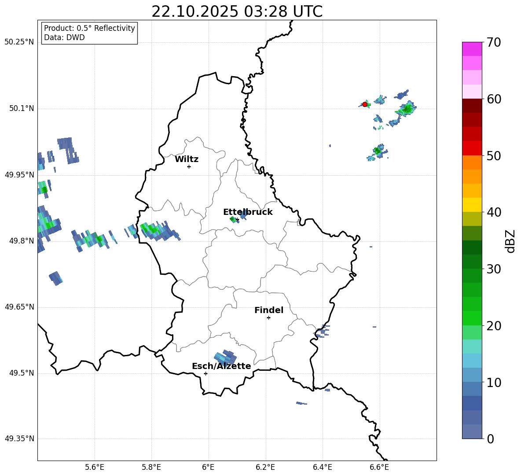The height and width of the screenshot is (476, 521).
Task: Click the dBZ colorbar axis label
Action: tap(510, 241)
